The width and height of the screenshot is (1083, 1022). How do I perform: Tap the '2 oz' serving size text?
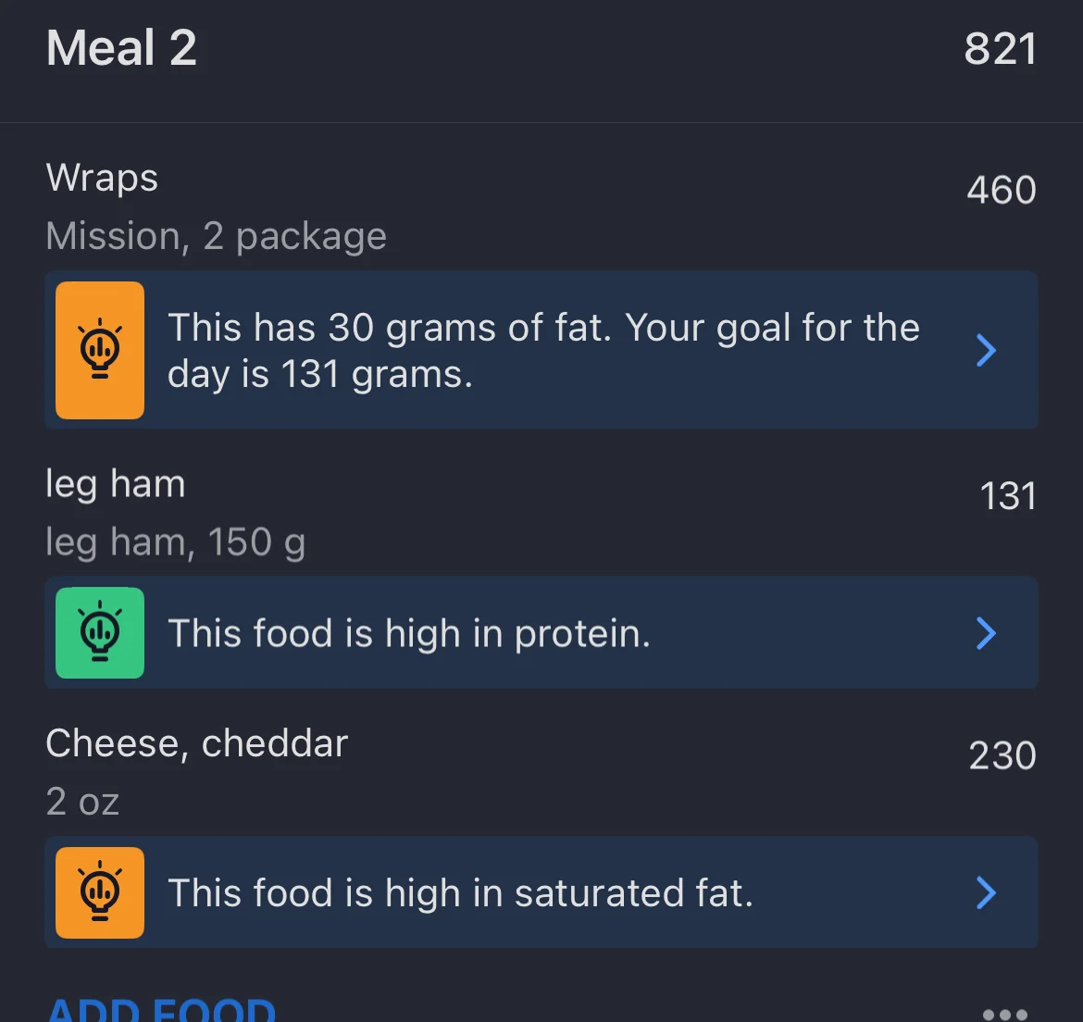point(82,802)
